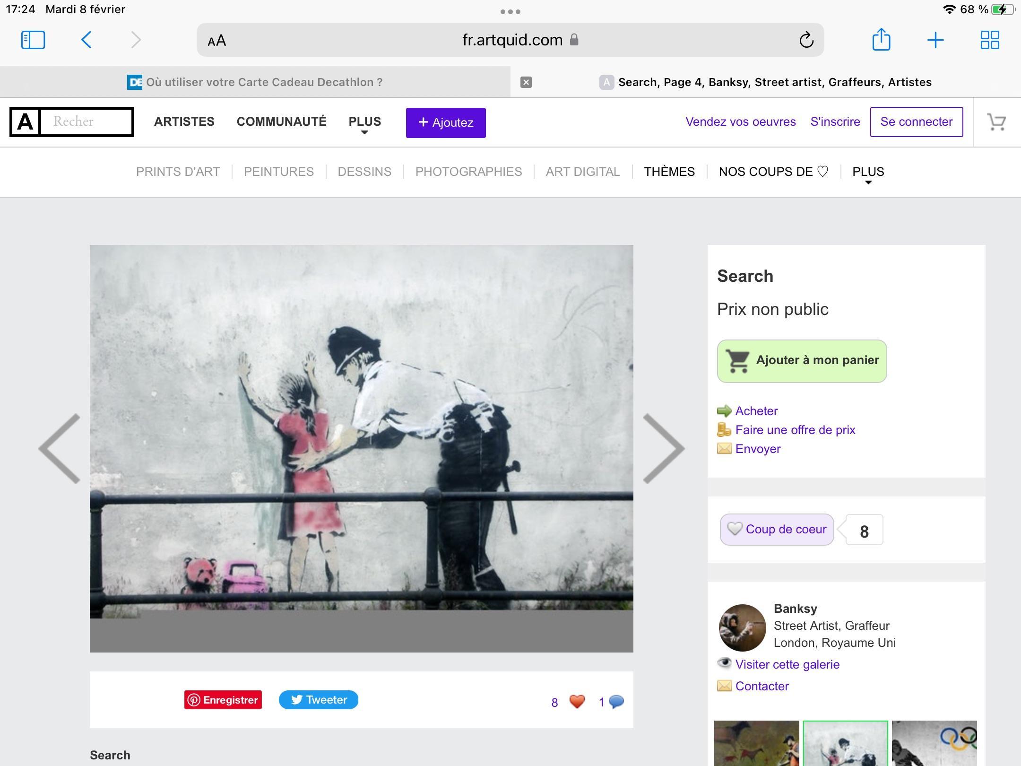Open the COMMUNAUTÉ menu
The height and width of the screenshot is (766, 1021).
click(282, 122)
